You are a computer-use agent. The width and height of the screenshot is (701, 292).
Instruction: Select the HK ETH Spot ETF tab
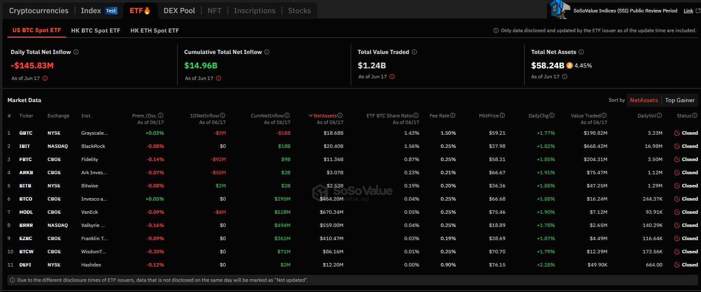155,30
